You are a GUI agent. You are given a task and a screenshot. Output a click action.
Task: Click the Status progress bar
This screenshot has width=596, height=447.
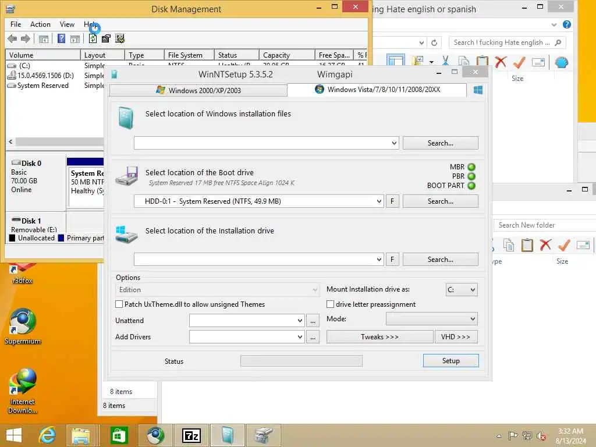[x=301, y=361]
